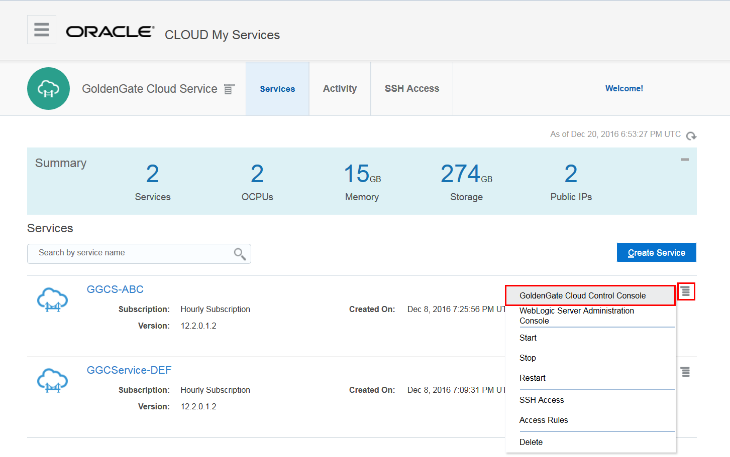This screenshot has width=730, height=457.
Task: Click the GGCService-DEF service cloud icon
Action: pos(52,380)
